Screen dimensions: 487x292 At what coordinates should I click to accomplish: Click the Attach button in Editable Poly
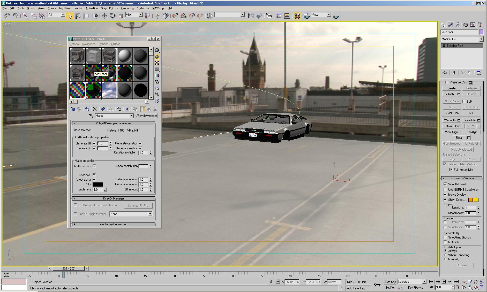449,94
